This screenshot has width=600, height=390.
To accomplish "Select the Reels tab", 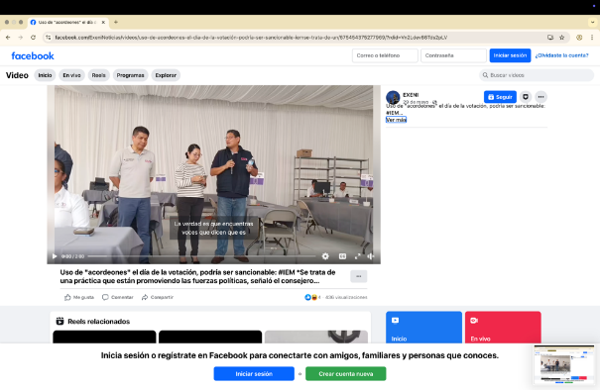I will [99, 75].
